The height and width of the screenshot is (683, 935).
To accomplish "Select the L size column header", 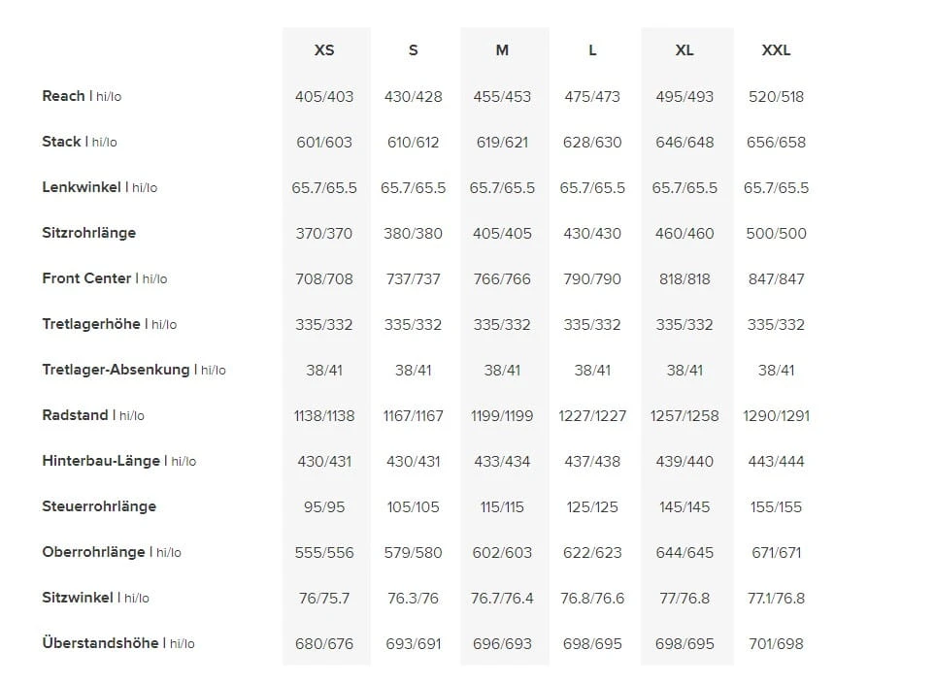I will (592, 50).
